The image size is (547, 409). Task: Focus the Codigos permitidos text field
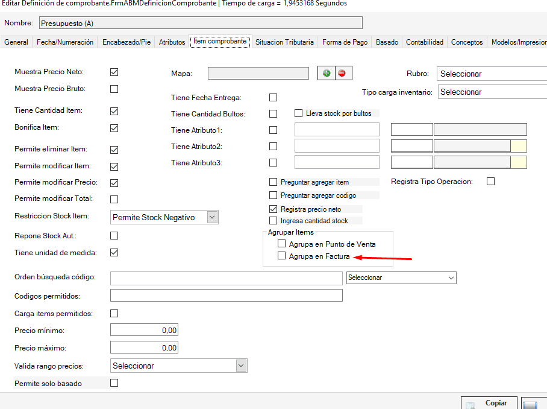(226, 296)
